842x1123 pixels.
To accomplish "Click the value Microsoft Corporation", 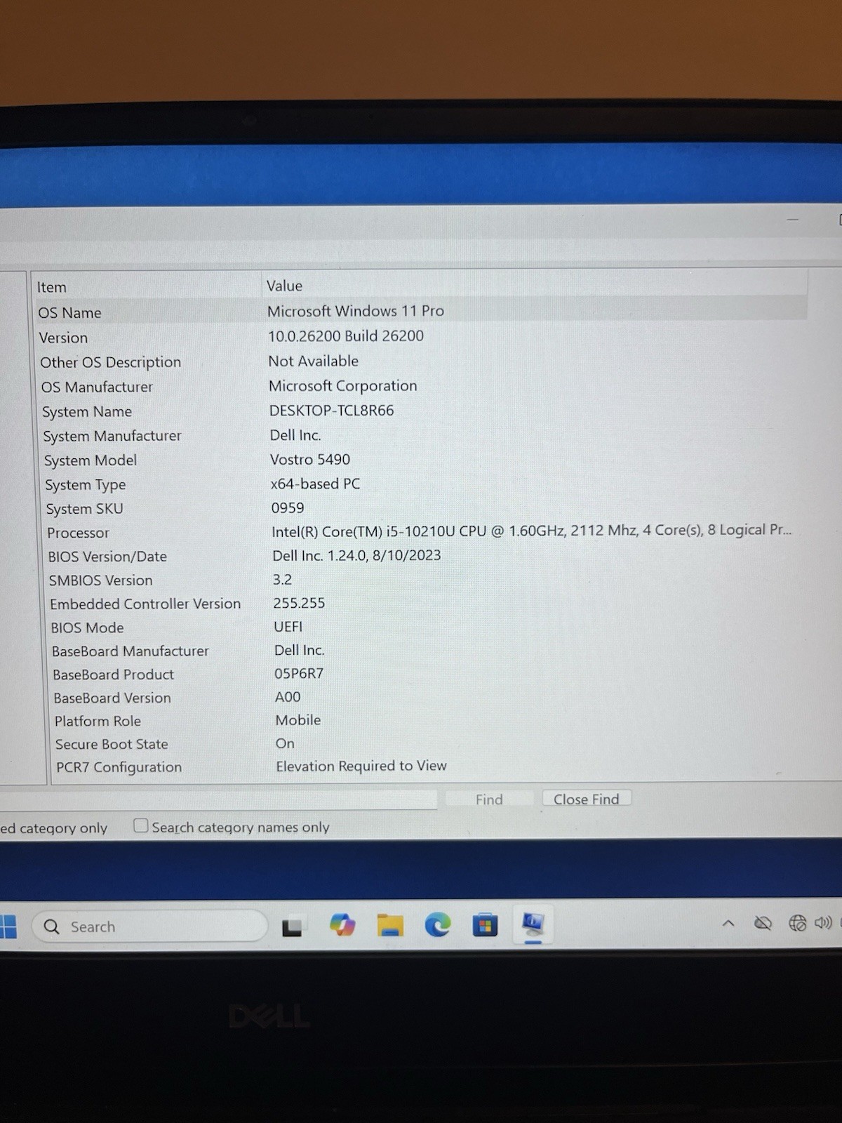I will (x=342, y=385).
